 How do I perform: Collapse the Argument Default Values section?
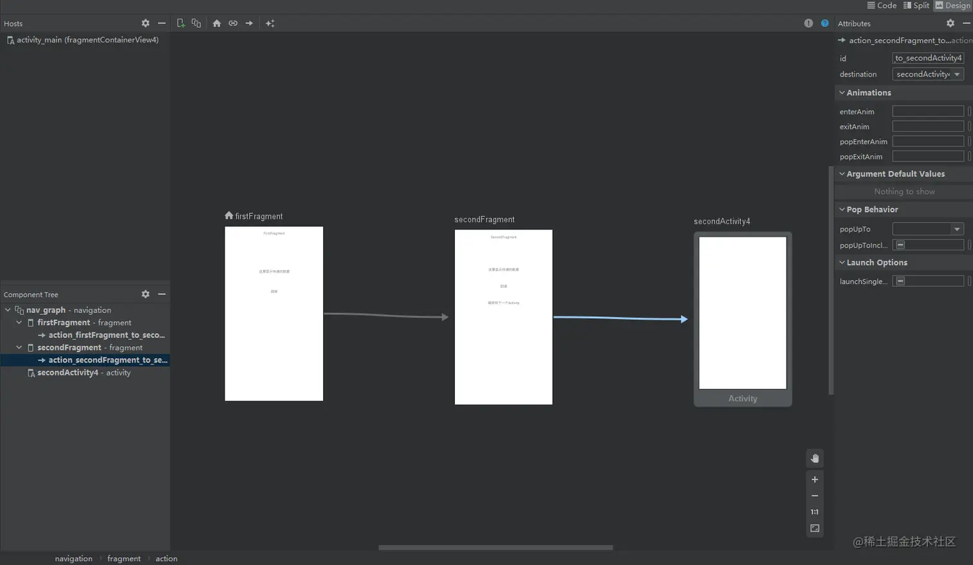842,174
